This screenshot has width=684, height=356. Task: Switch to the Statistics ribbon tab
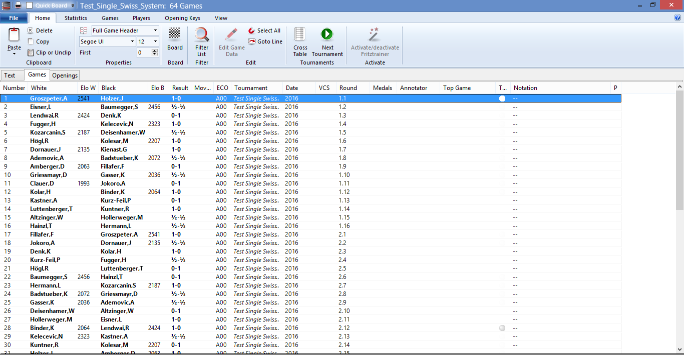pos(76,18)
